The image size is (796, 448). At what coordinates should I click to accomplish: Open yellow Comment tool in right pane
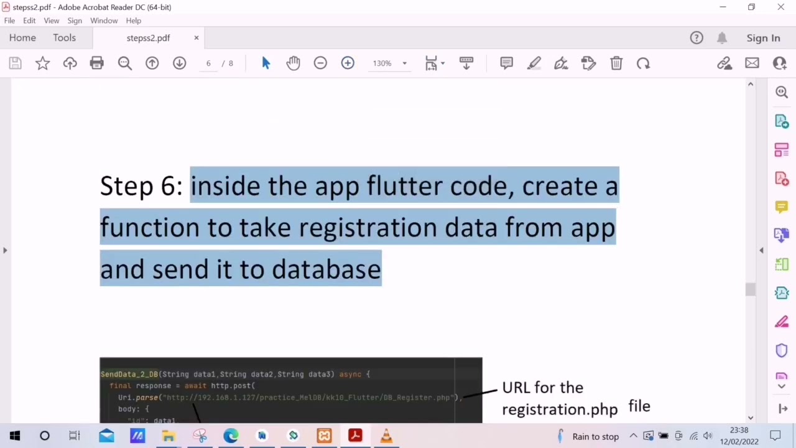click(x=782, y=207)
